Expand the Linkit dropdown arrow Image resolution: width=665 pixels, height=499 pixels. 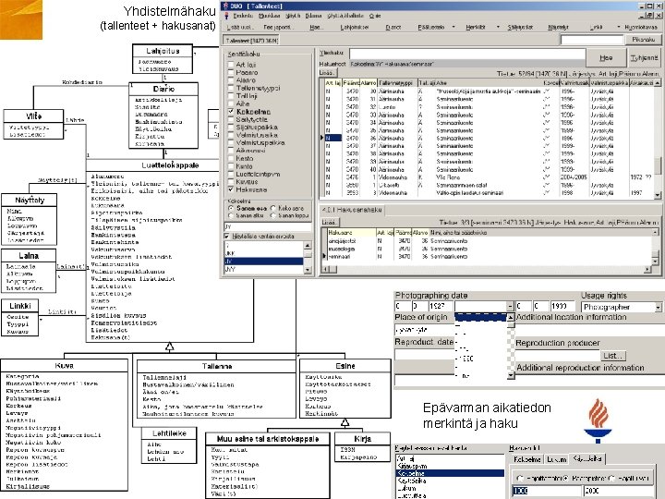click(618, 27)
